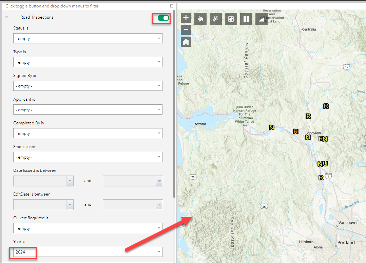Open the chart statistics tool

tap(231, 19)
